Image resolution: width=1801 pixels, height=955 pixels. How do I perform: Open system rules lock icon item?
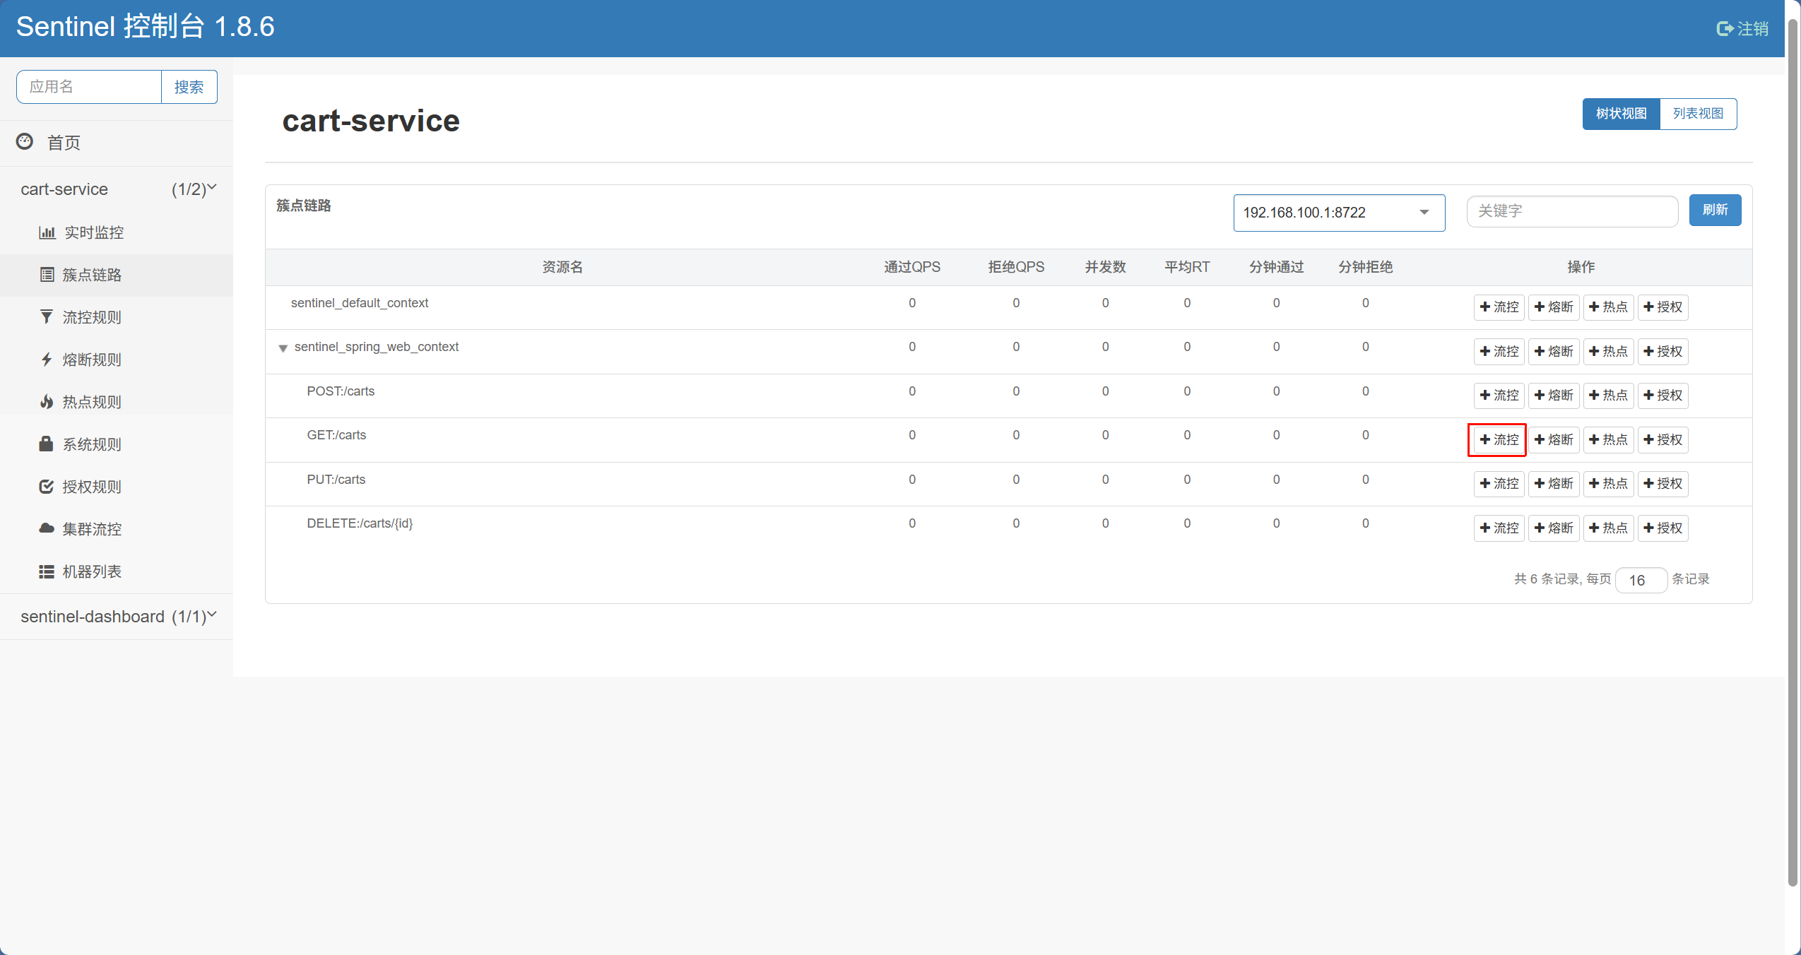tap(47, 444)
